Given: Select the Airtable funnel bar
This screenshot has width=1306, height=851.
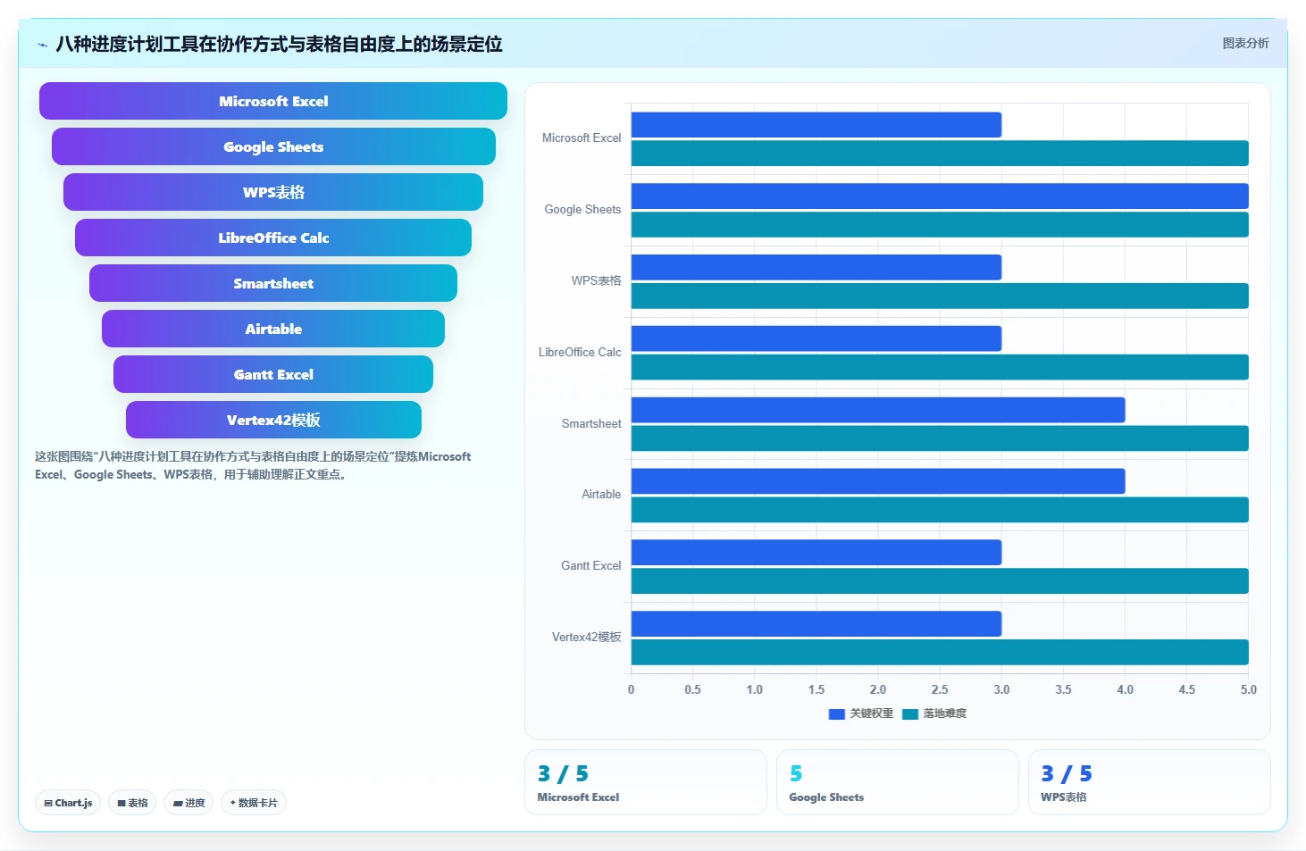Looking at the screenshot, I should [273, 329].
